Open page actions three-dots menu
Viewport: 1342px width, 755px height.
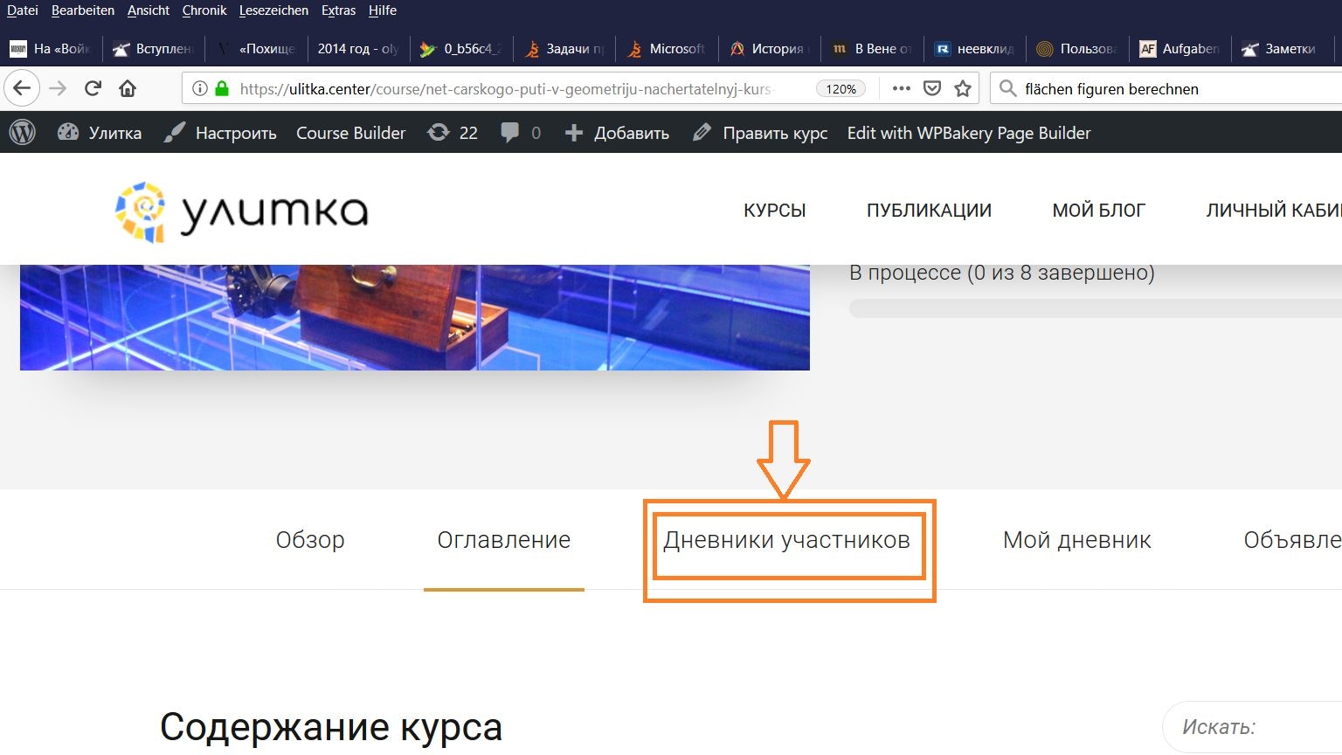point(901,88)
